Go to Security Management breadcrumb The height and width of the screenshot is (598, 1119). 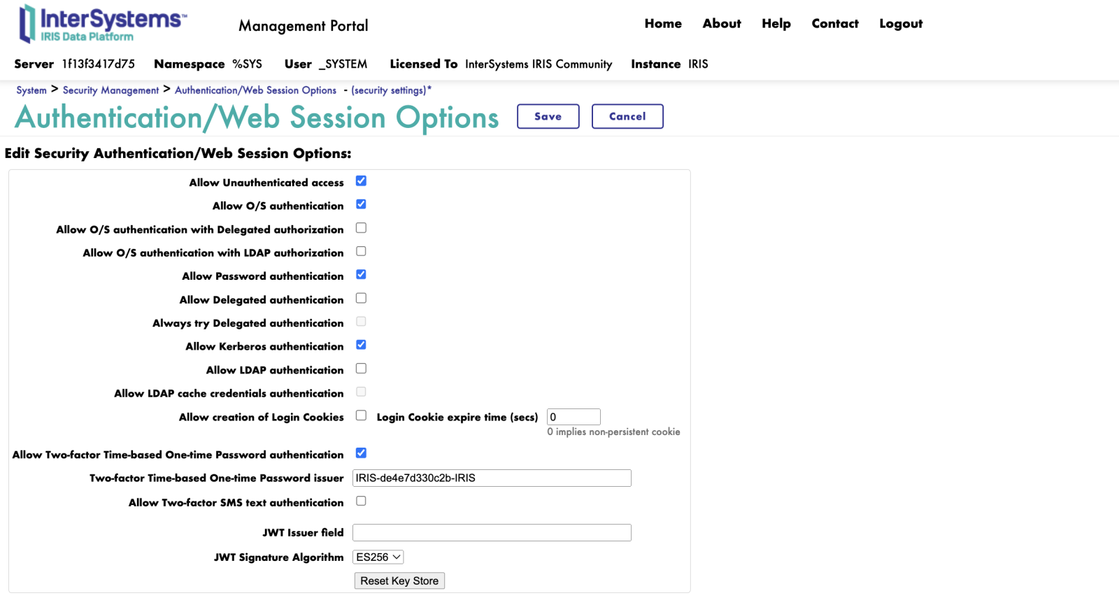pyautogui.click(x=111, y=90)
